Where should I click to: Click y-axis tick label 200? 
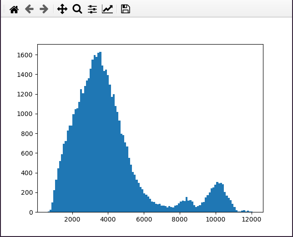pos(27,192)
